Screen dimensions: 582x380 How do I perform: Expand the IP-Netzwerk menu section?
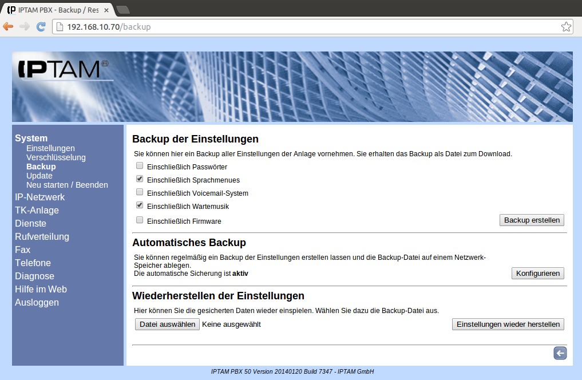click(x=39, y=197)
